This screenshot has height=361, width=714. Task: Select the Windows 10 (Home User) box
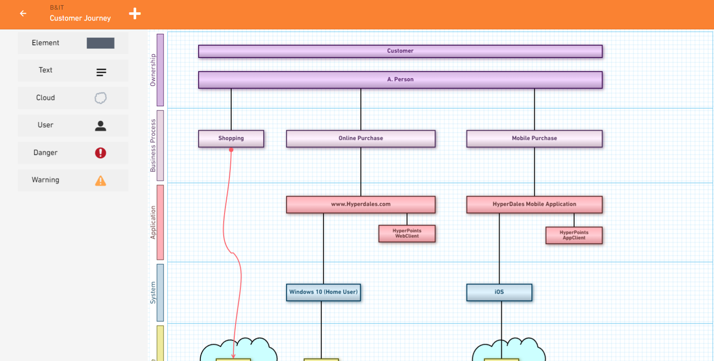click(x=323, y=292)
